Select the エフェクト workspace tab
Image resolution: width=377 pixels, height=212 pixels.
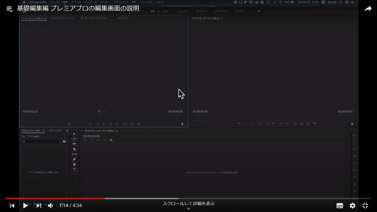[183, 11]
